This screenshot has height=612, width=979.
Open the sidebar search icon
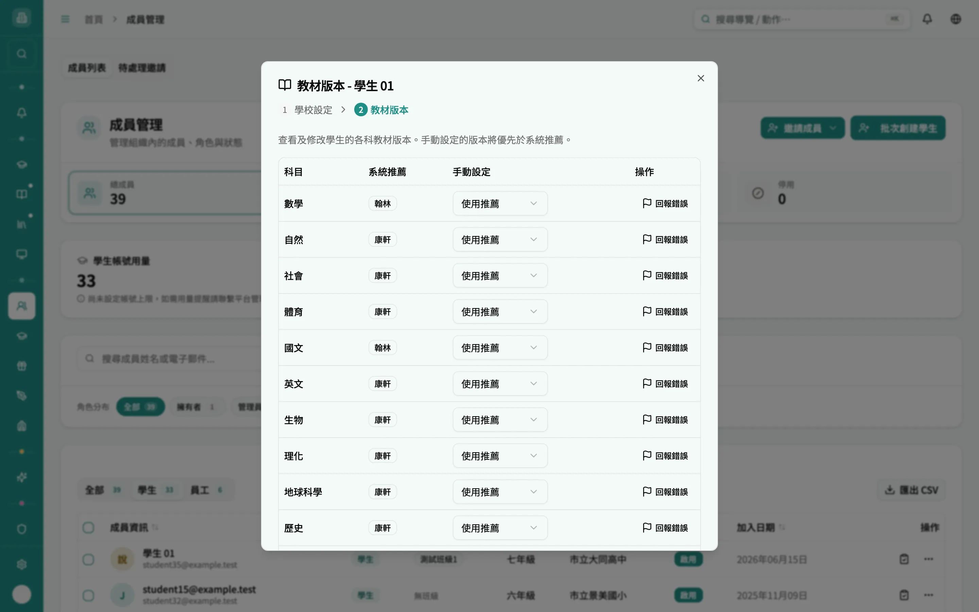click(21, 53)
